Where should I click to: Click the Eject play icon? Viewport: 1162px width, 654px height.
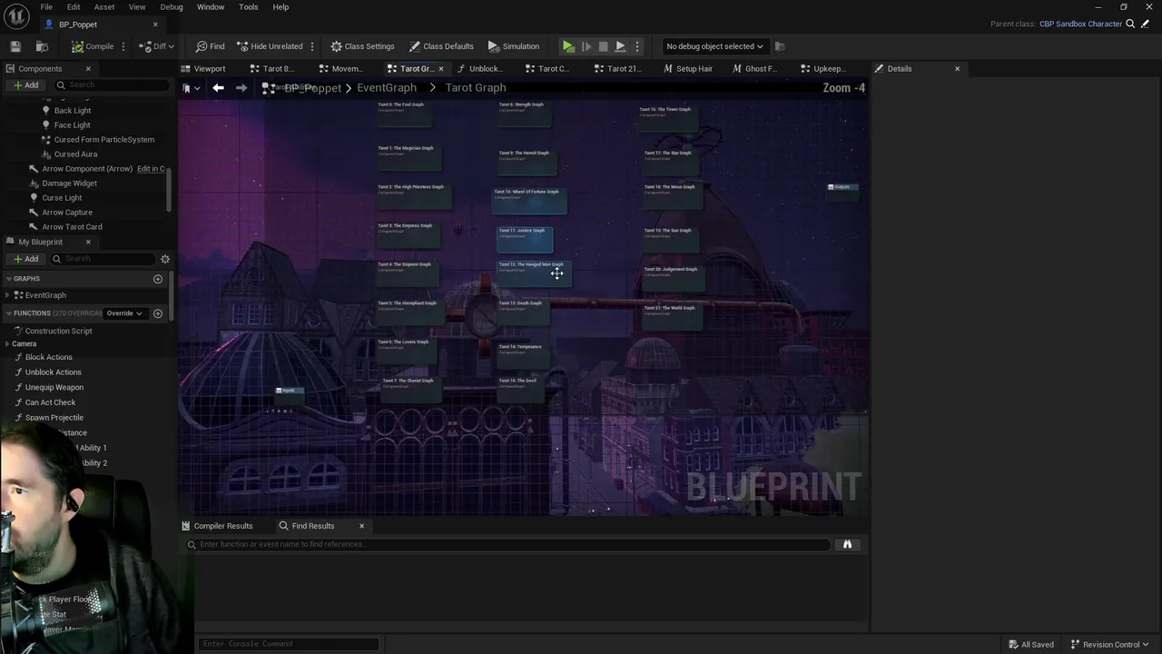620,46
